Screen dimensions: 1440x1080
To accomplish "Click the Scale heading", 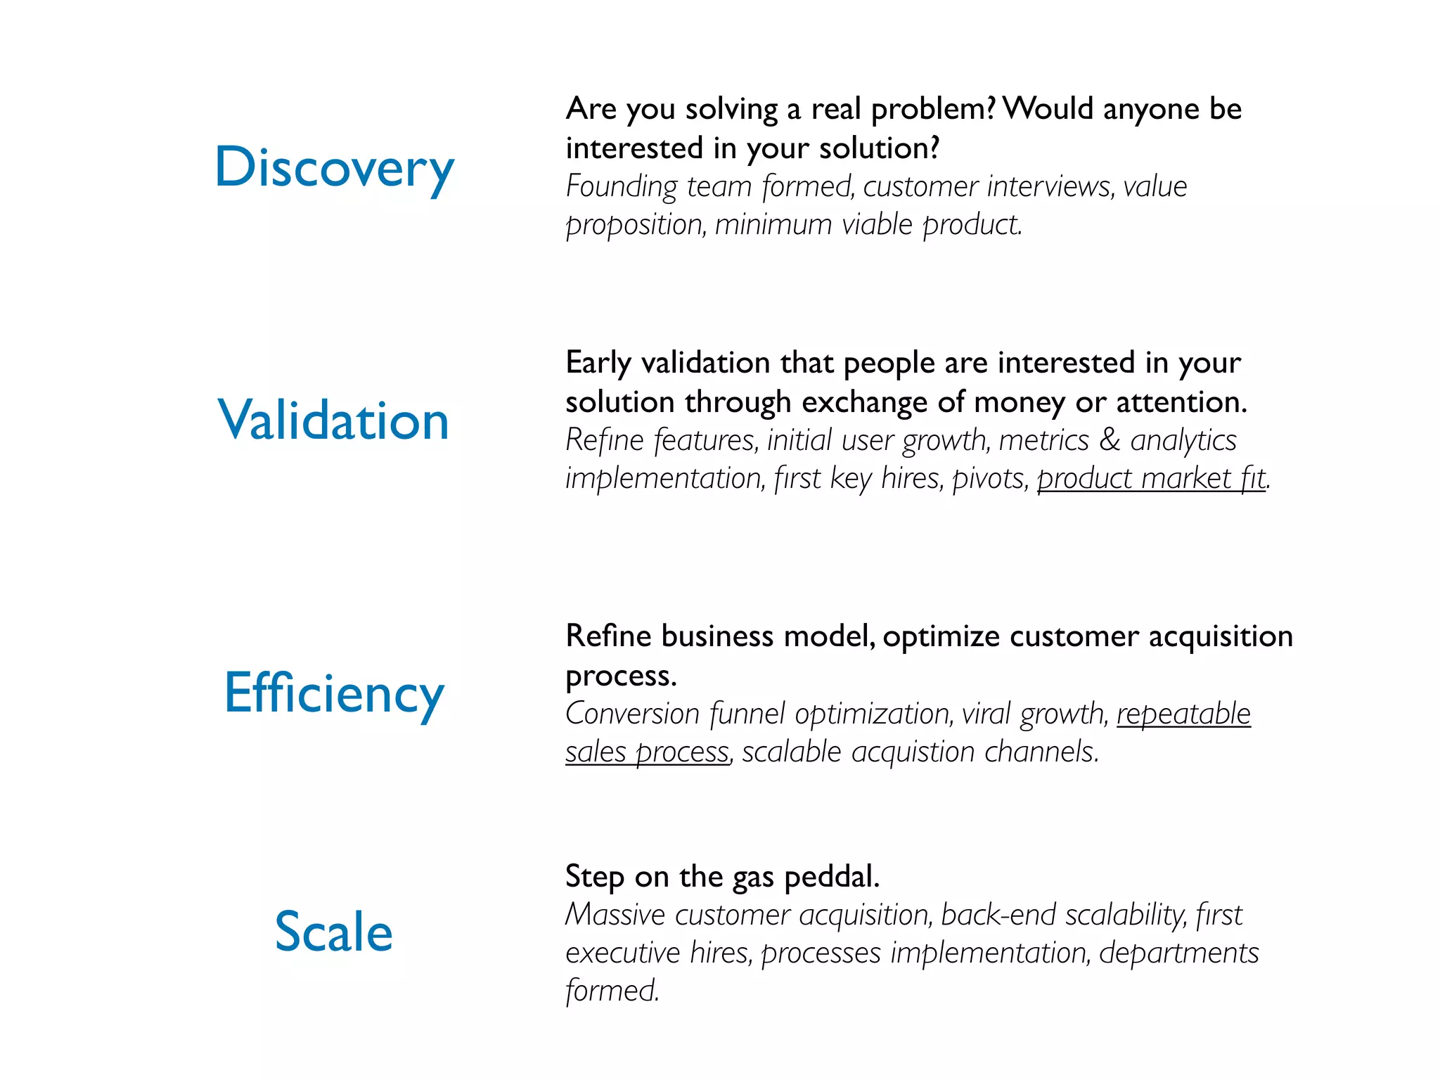I will [x=333, y=931].
